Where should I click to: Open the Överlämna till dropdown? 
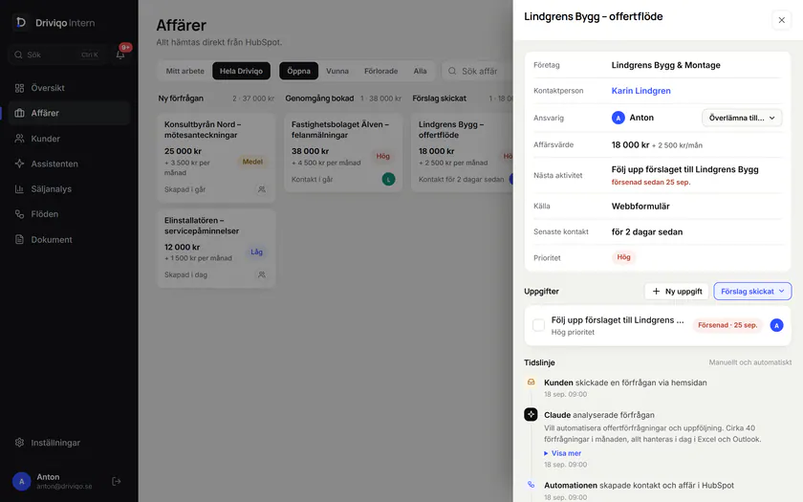pyautogui.click(x=742, y=118)
